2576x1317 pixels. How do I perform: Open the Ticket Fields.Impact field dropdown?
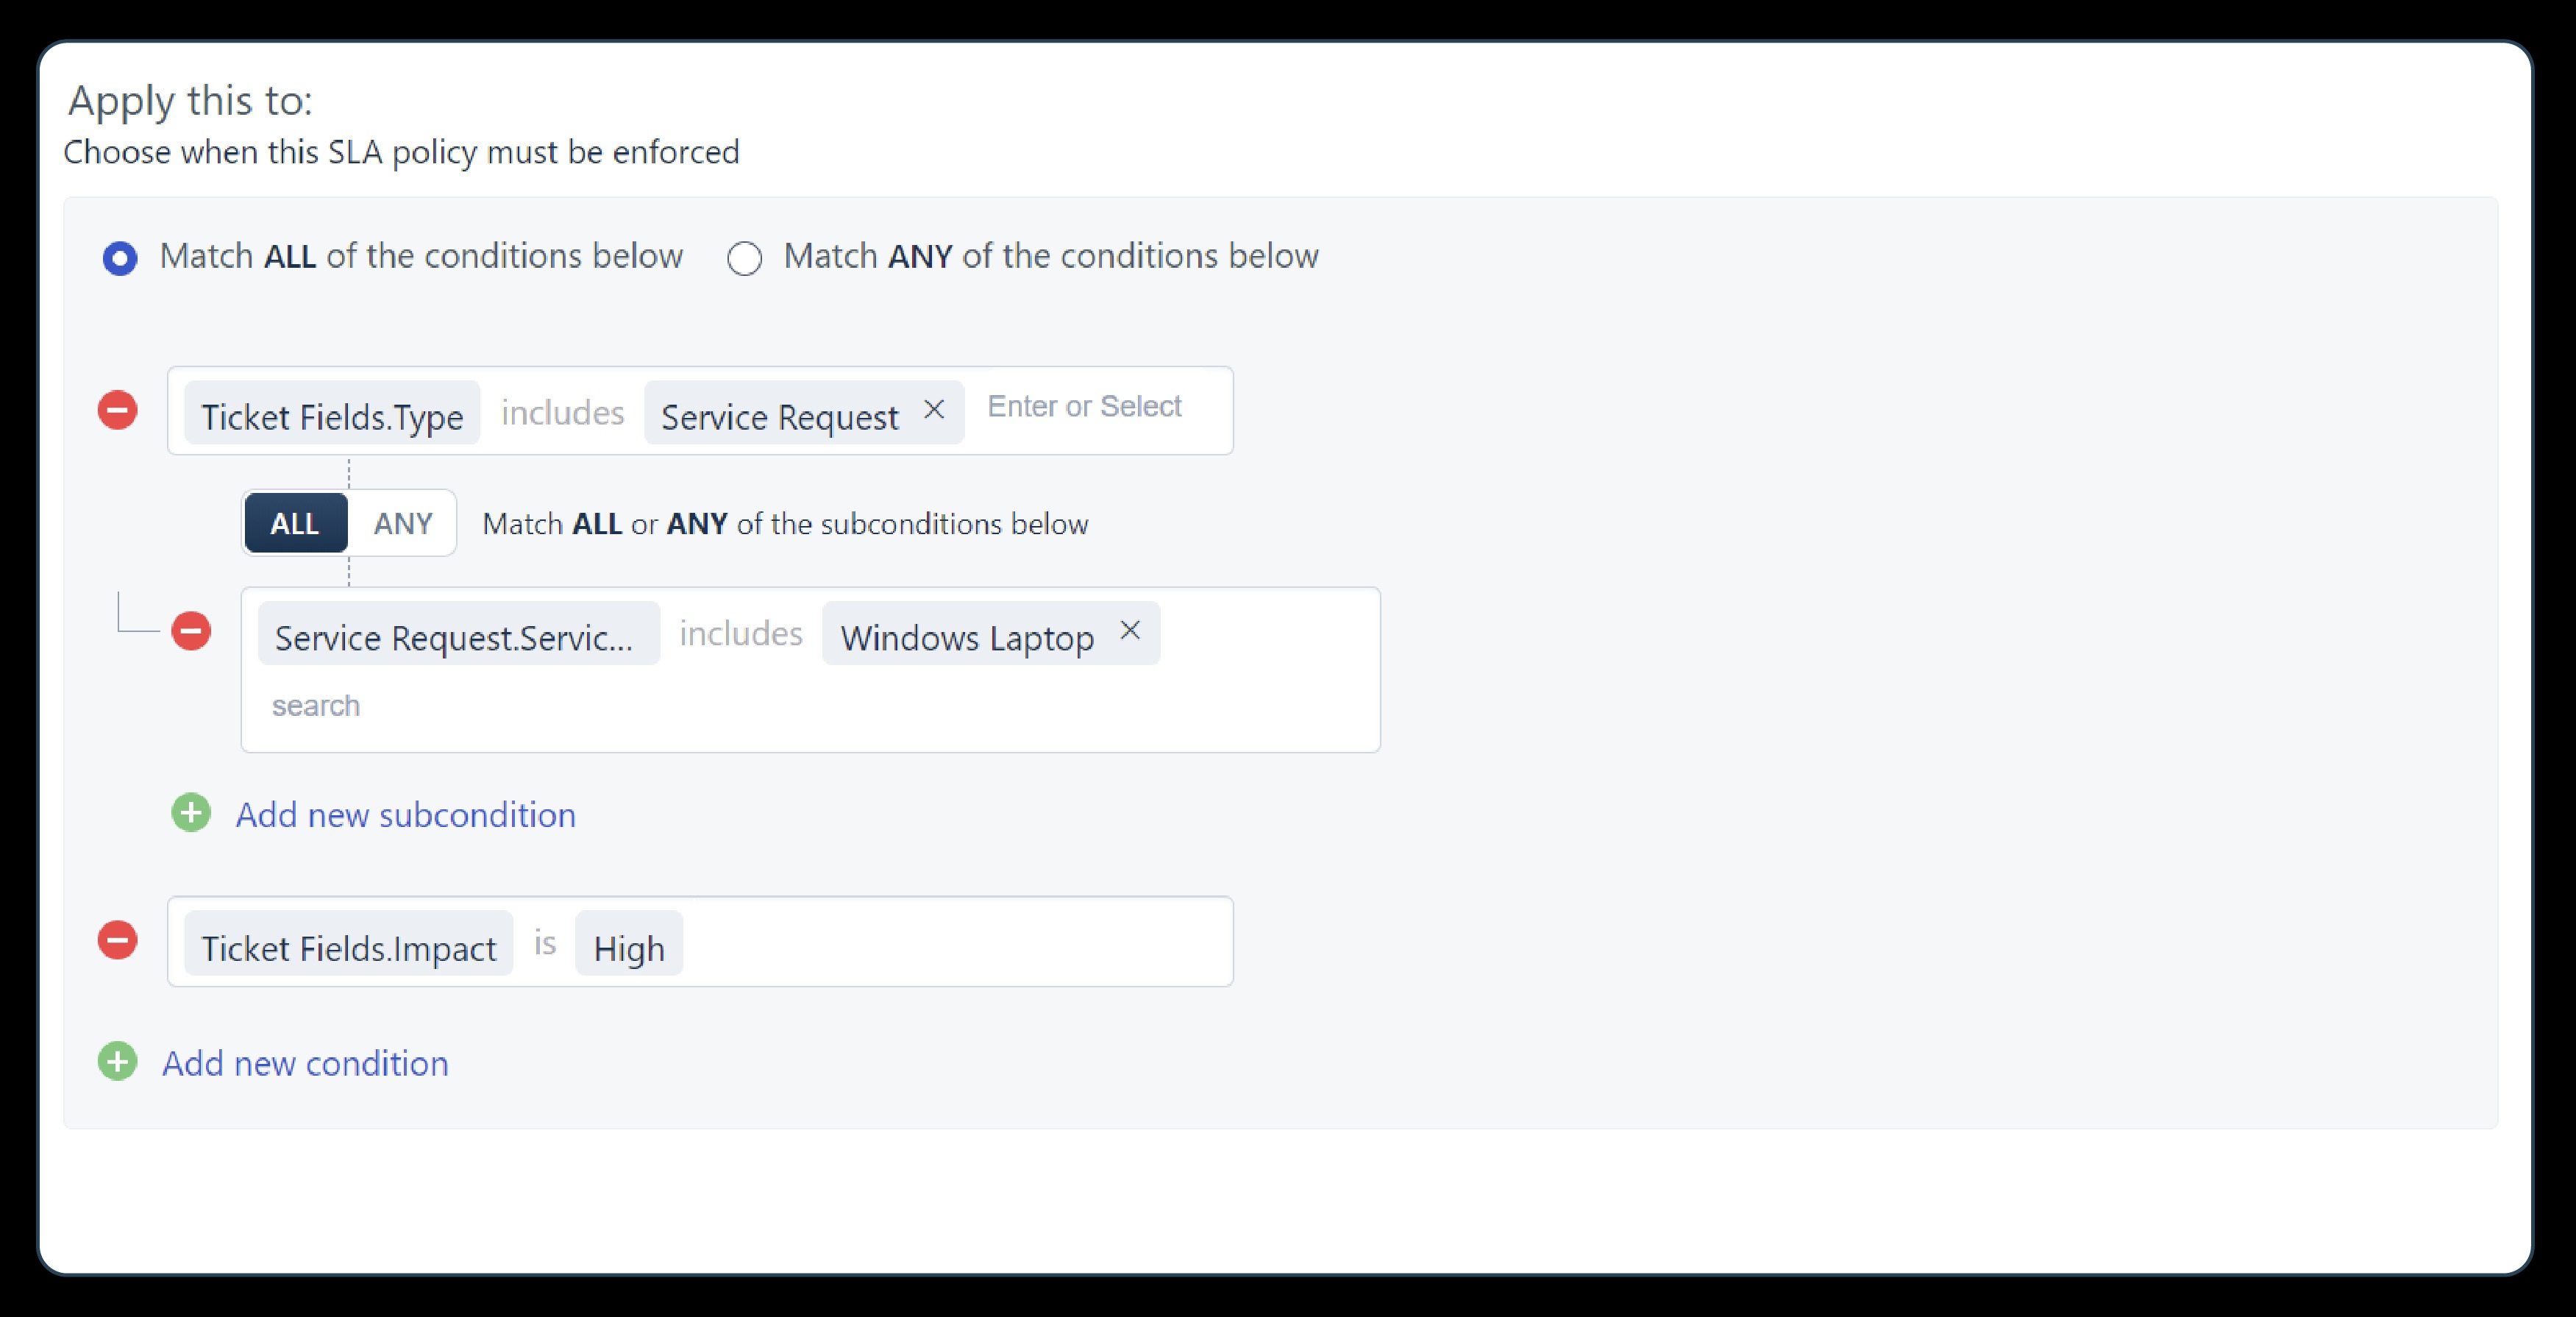click(x=348, y=943)
